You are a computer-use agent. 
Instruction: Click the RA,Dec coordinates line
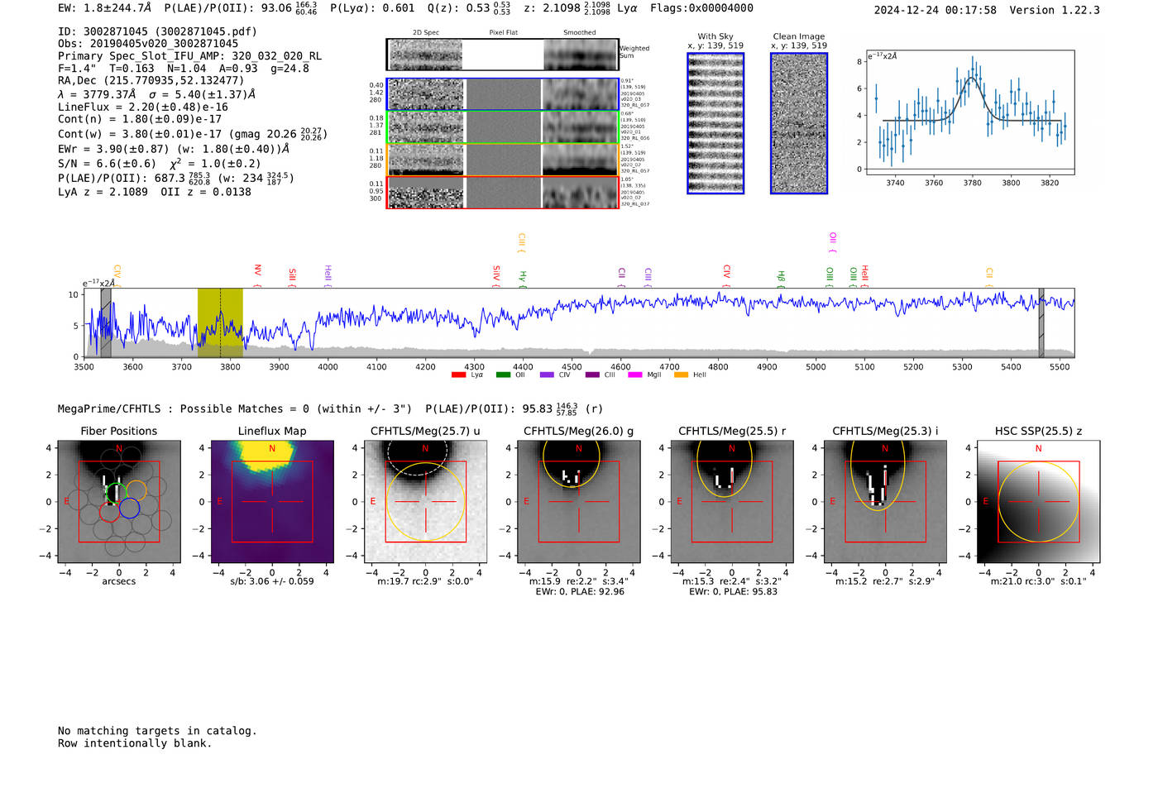click(151, 81)
